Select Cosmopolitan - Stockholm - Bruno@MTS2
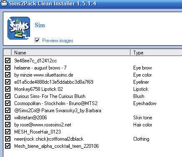Screen dimensions: 182x157 tap(56, 103)
